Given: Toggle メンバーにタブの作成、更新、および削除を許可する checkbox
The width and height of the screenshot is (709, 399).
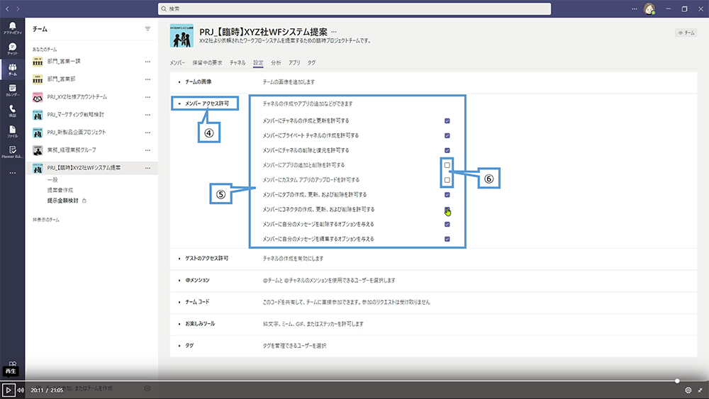Looking at the screenshot, I should [x=447, y=195].
